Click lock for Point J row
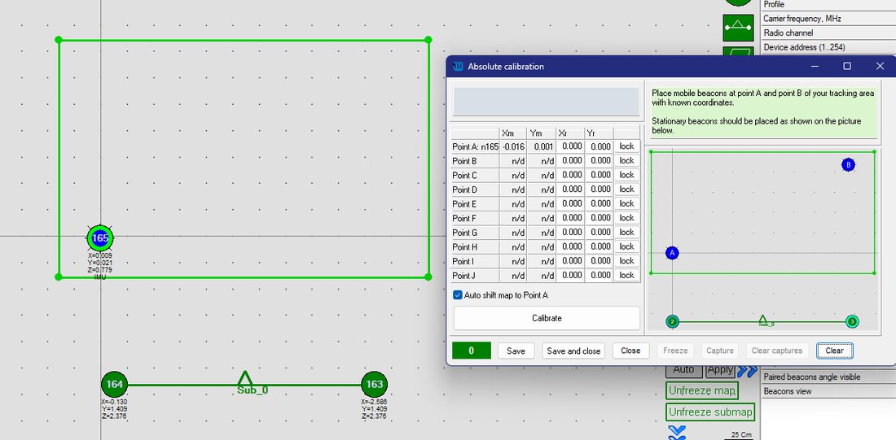The image size is (896, 440). (627, 275)
